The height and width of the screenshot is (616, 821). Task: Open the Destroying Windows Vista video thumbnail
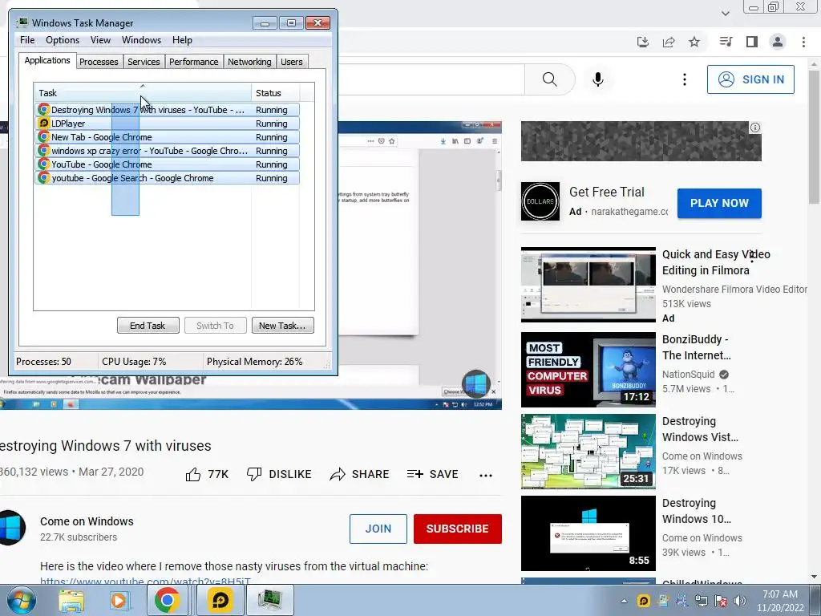click(x=588, y=452)
